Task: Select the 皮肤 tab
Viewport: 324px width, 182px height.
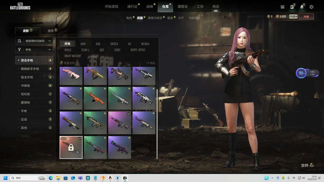Action: (x=28, y=31)
